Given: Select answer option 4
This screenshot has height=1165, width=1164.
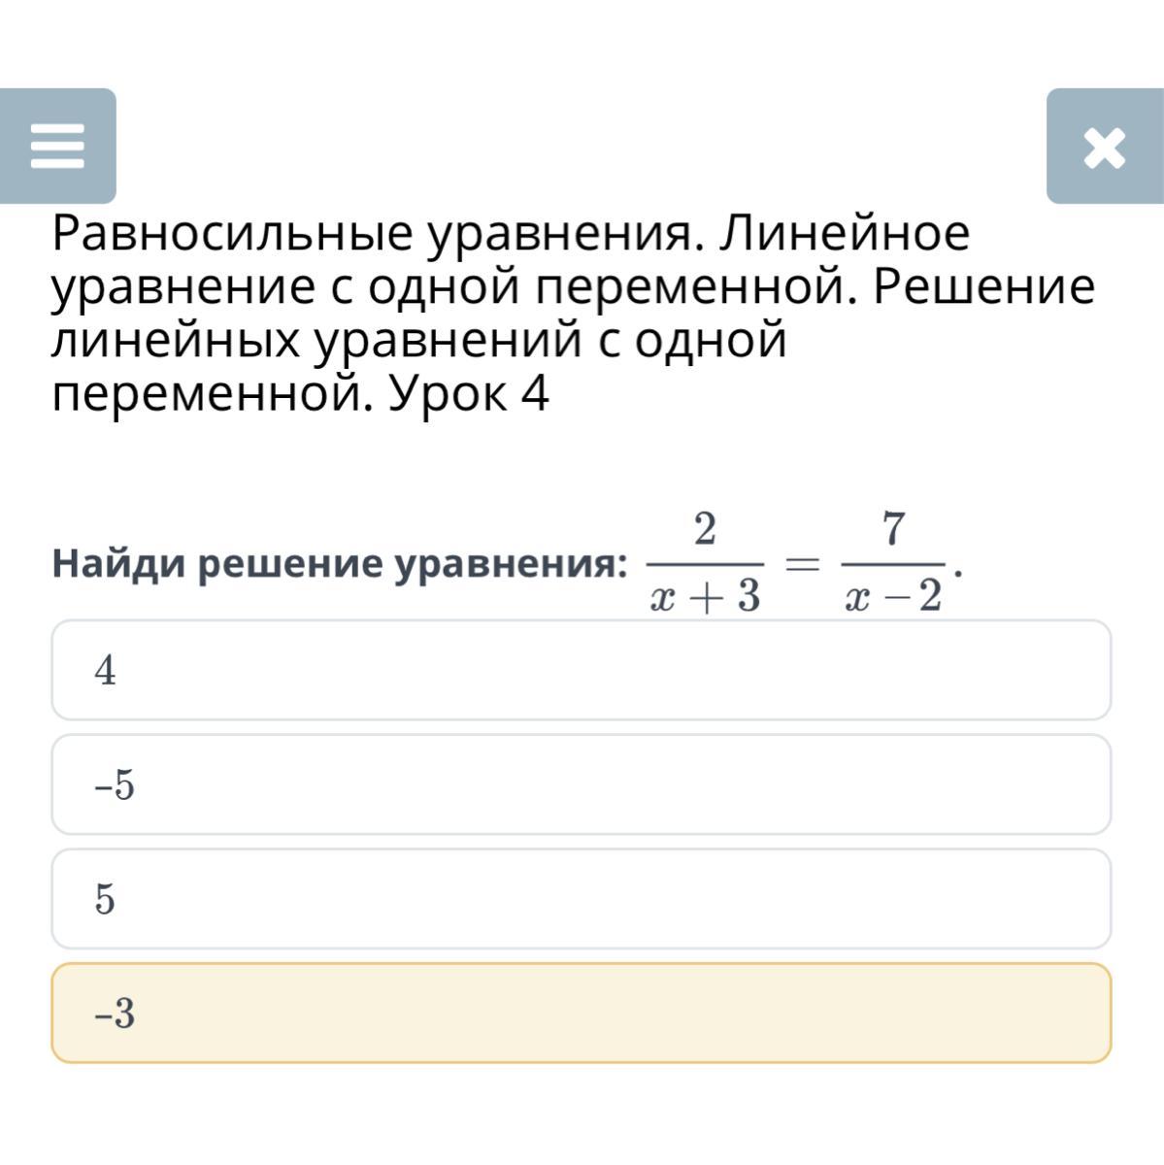Looking at the screenshot, I should pos(582,670).
